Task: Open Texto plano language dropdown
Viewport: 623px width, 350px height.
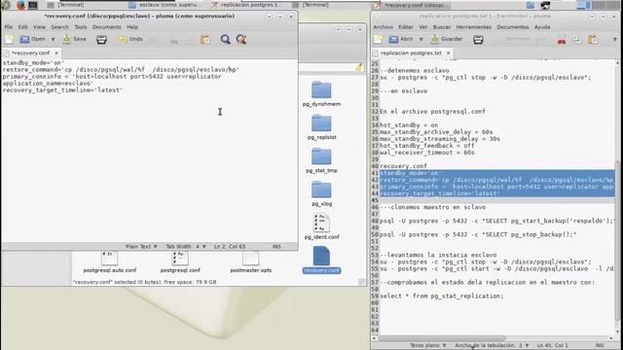Action: coord(428,346)
